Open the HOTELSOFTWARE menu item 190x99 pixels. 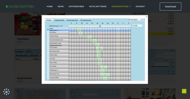point(98,7)
